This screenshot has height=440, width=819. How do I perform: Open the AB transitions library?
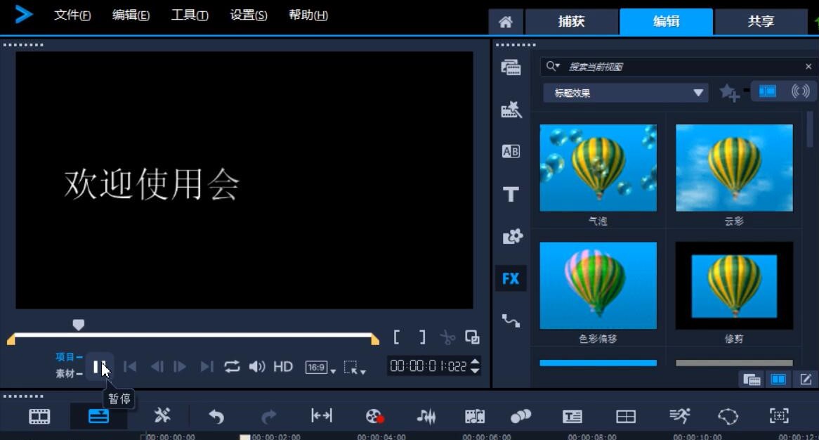(511, 152)
